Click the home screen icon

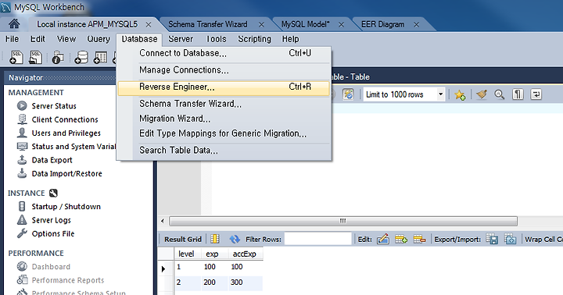[14, 24]
